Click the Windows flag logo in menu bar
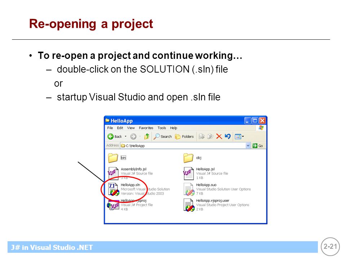 tap(261, 128)
